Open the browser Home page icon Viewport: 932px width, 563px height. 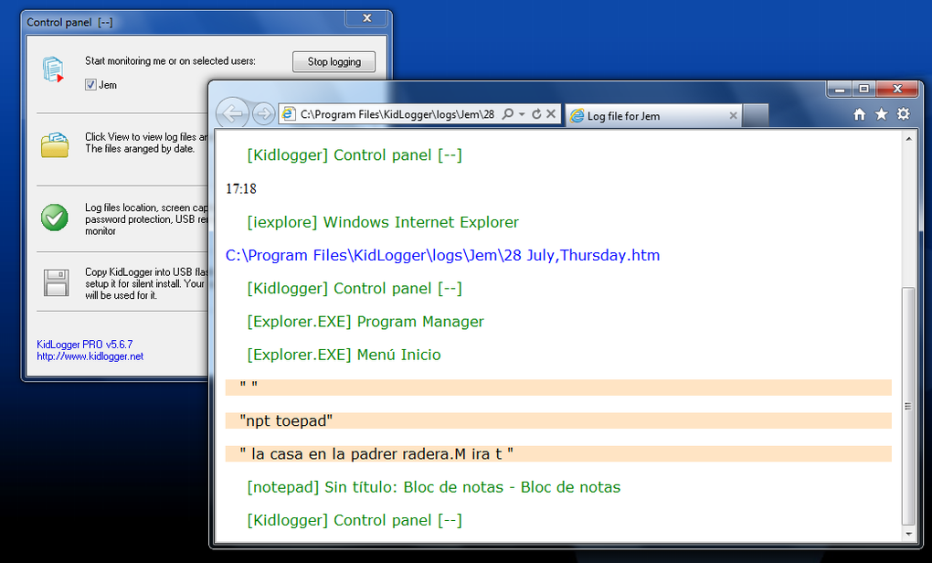[860, 114]
